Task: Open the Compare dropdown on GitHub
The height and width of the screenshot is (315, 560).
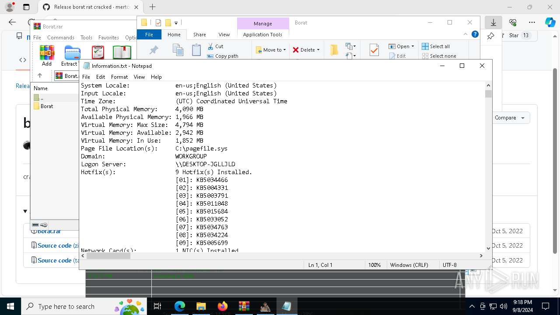Action: coord(510,118)
